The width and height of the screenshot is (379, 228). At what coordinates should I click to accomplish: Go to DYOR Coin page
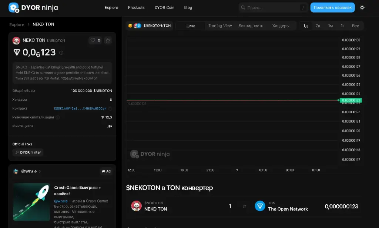(x=164, y=7)
